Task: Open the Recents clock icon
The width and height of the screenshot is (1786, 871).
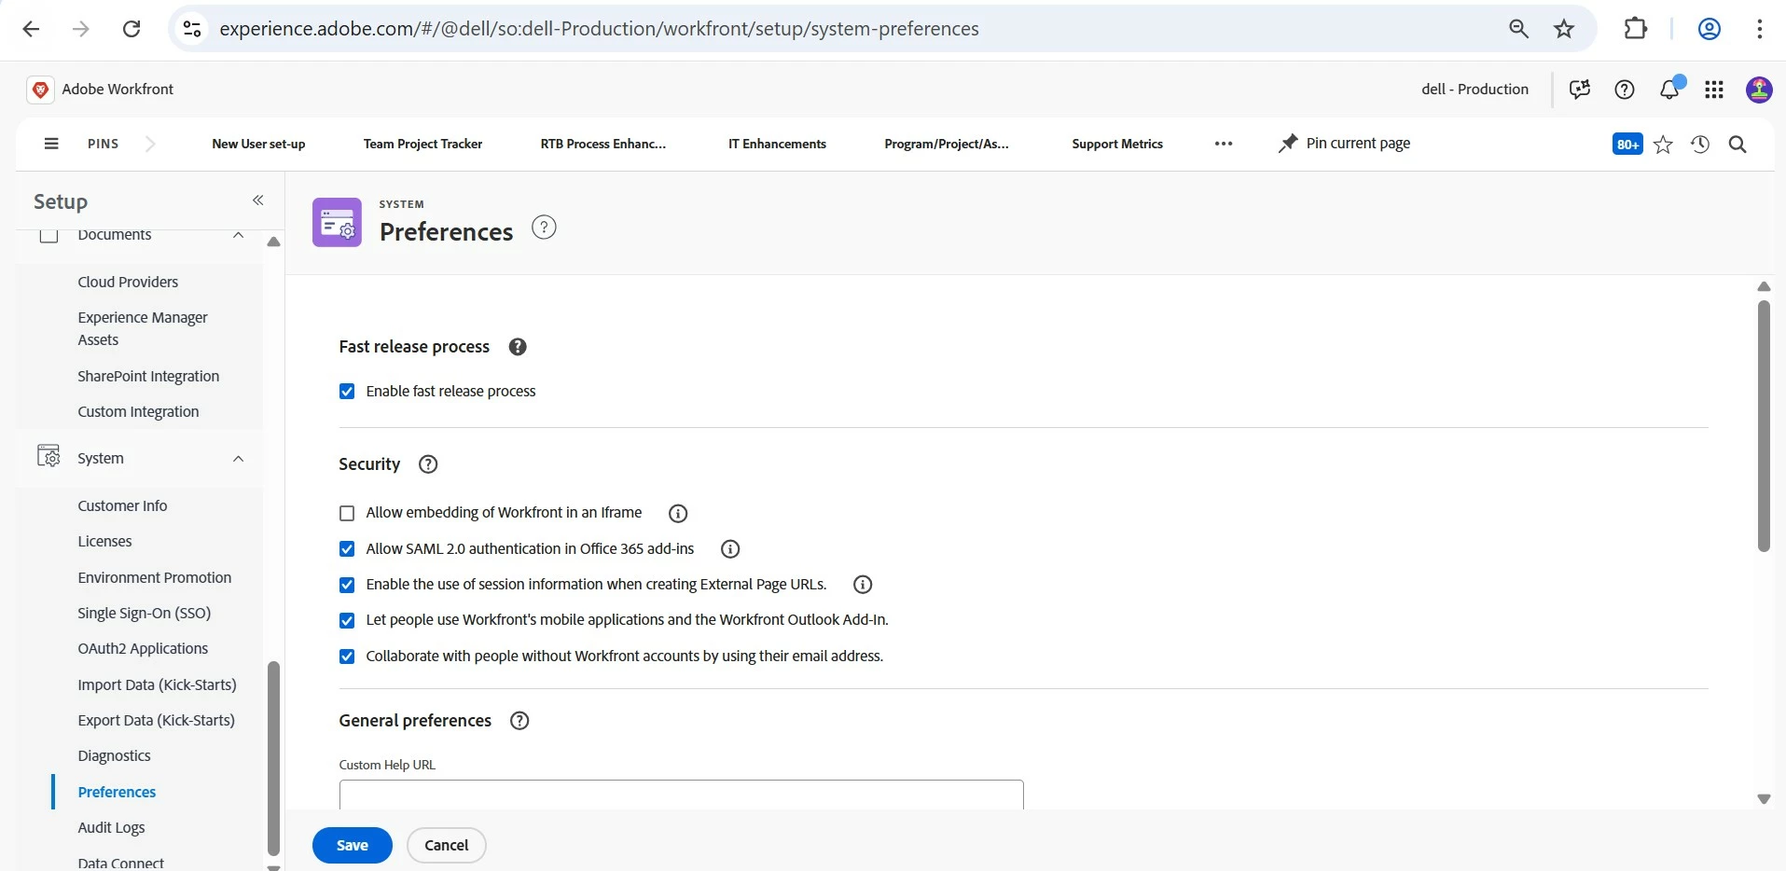Action: tap(1700, 145)
